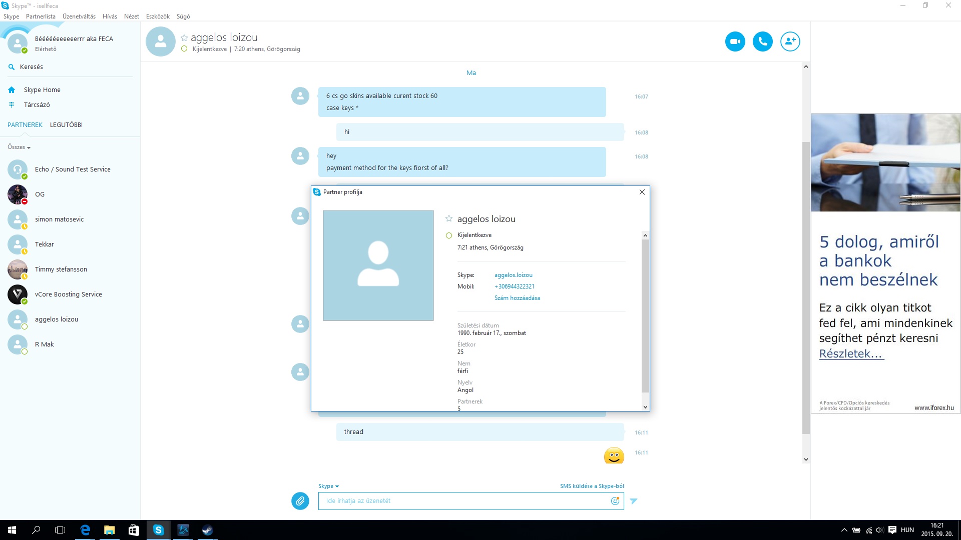Open the Eszközök menu
Screen dimensions: 961x540
pyautogui.click(x=158, y=16)
